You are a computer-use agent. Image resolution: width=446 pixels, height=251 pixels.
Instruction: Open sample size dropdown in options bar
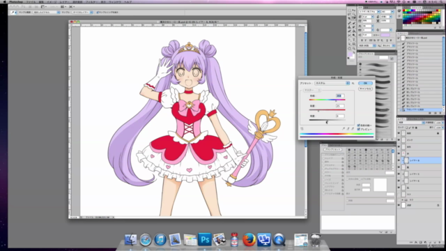click(47, 13)
